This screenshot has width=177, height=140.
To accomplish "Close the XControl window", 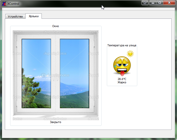I will (169, 3).
